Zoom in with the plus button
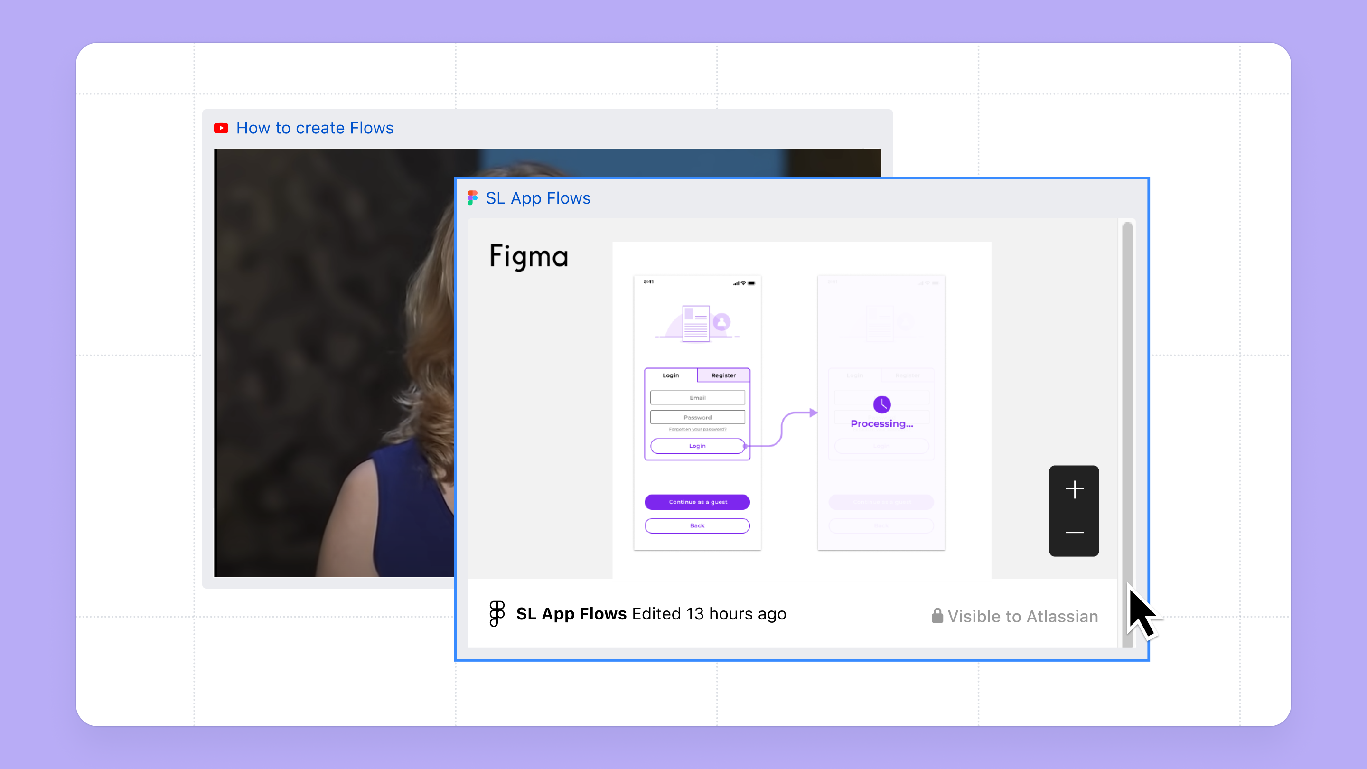 (1074, 489)
